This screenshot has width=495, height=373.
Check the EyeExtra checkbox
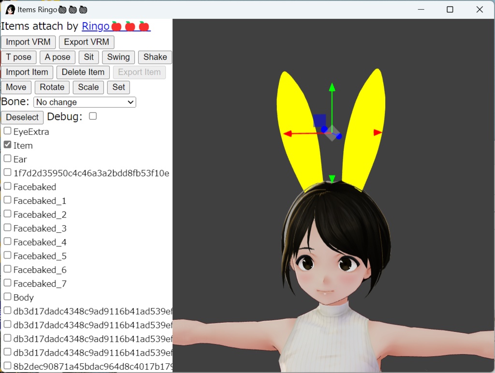coord(7,130)
